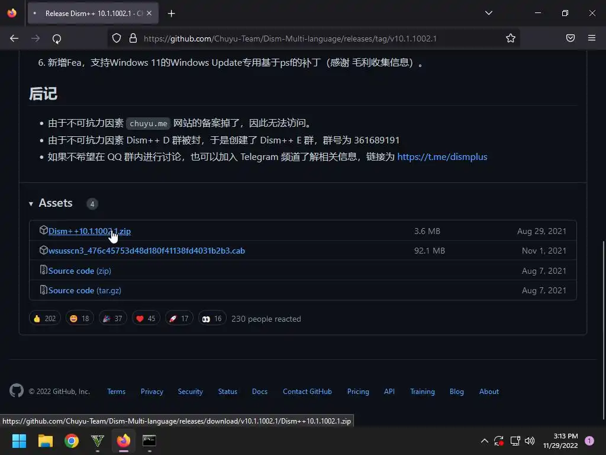This screenshot has height=455, width=606.
Task: Open the Training footer link
Action: click(423, 392)
